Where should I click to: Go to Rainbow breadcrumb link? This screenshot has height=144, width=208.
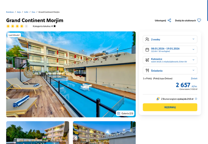10,12
